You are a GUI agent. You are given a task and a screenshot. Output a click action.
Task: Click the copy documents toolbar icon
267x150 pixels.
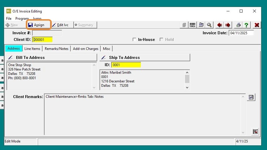184,25
